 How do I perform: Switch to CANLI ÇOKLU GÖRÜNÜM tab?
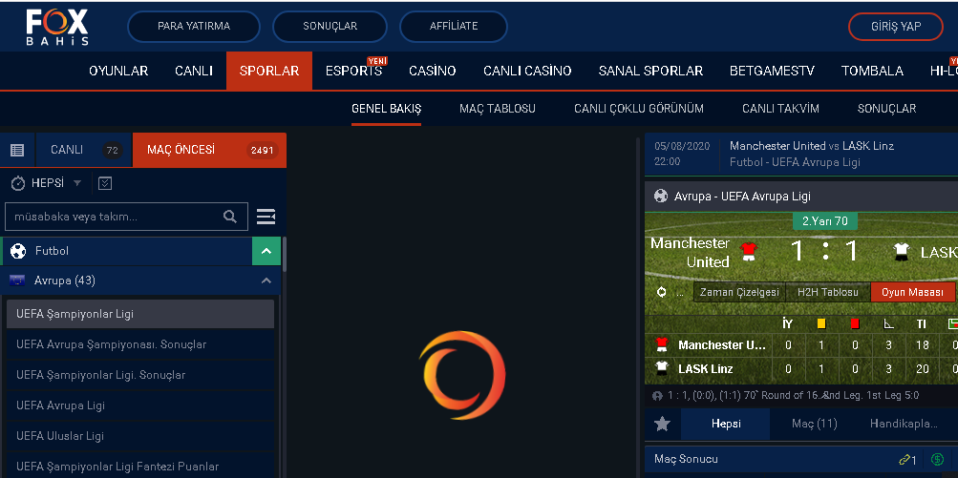pyautogui.click(x=639, y=109)
